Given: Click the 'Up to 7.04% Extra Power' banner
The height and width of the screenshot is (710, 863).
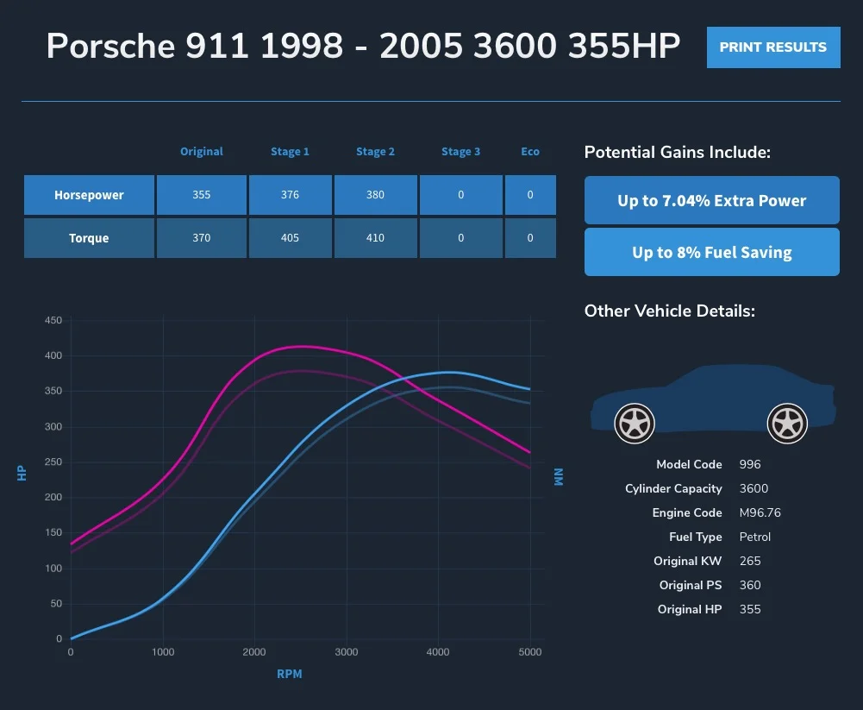Looking at the screenshot, I should [711, 200].
